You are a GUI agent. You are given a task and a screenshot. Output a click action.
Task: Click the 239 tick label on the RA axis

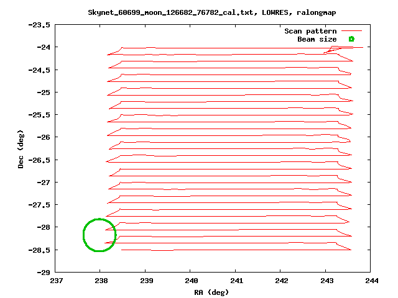point(146,280)
